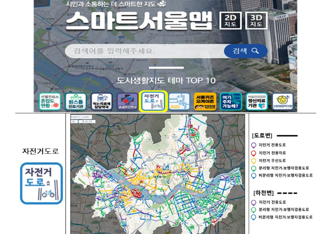Open the 먹는치료제 담당약국 theme icon
Image resolution: width=325 pixels, height=234 pixels.
point(102,101)
